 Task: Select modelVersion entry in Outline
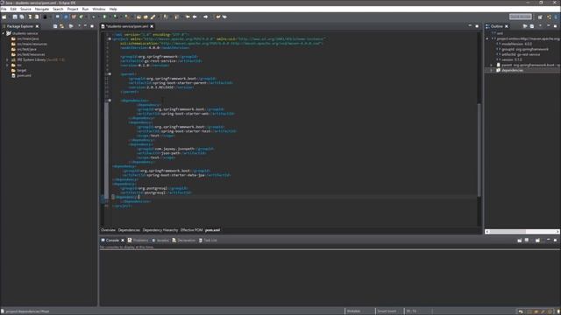pyautogui.click(x=517, y=44)
